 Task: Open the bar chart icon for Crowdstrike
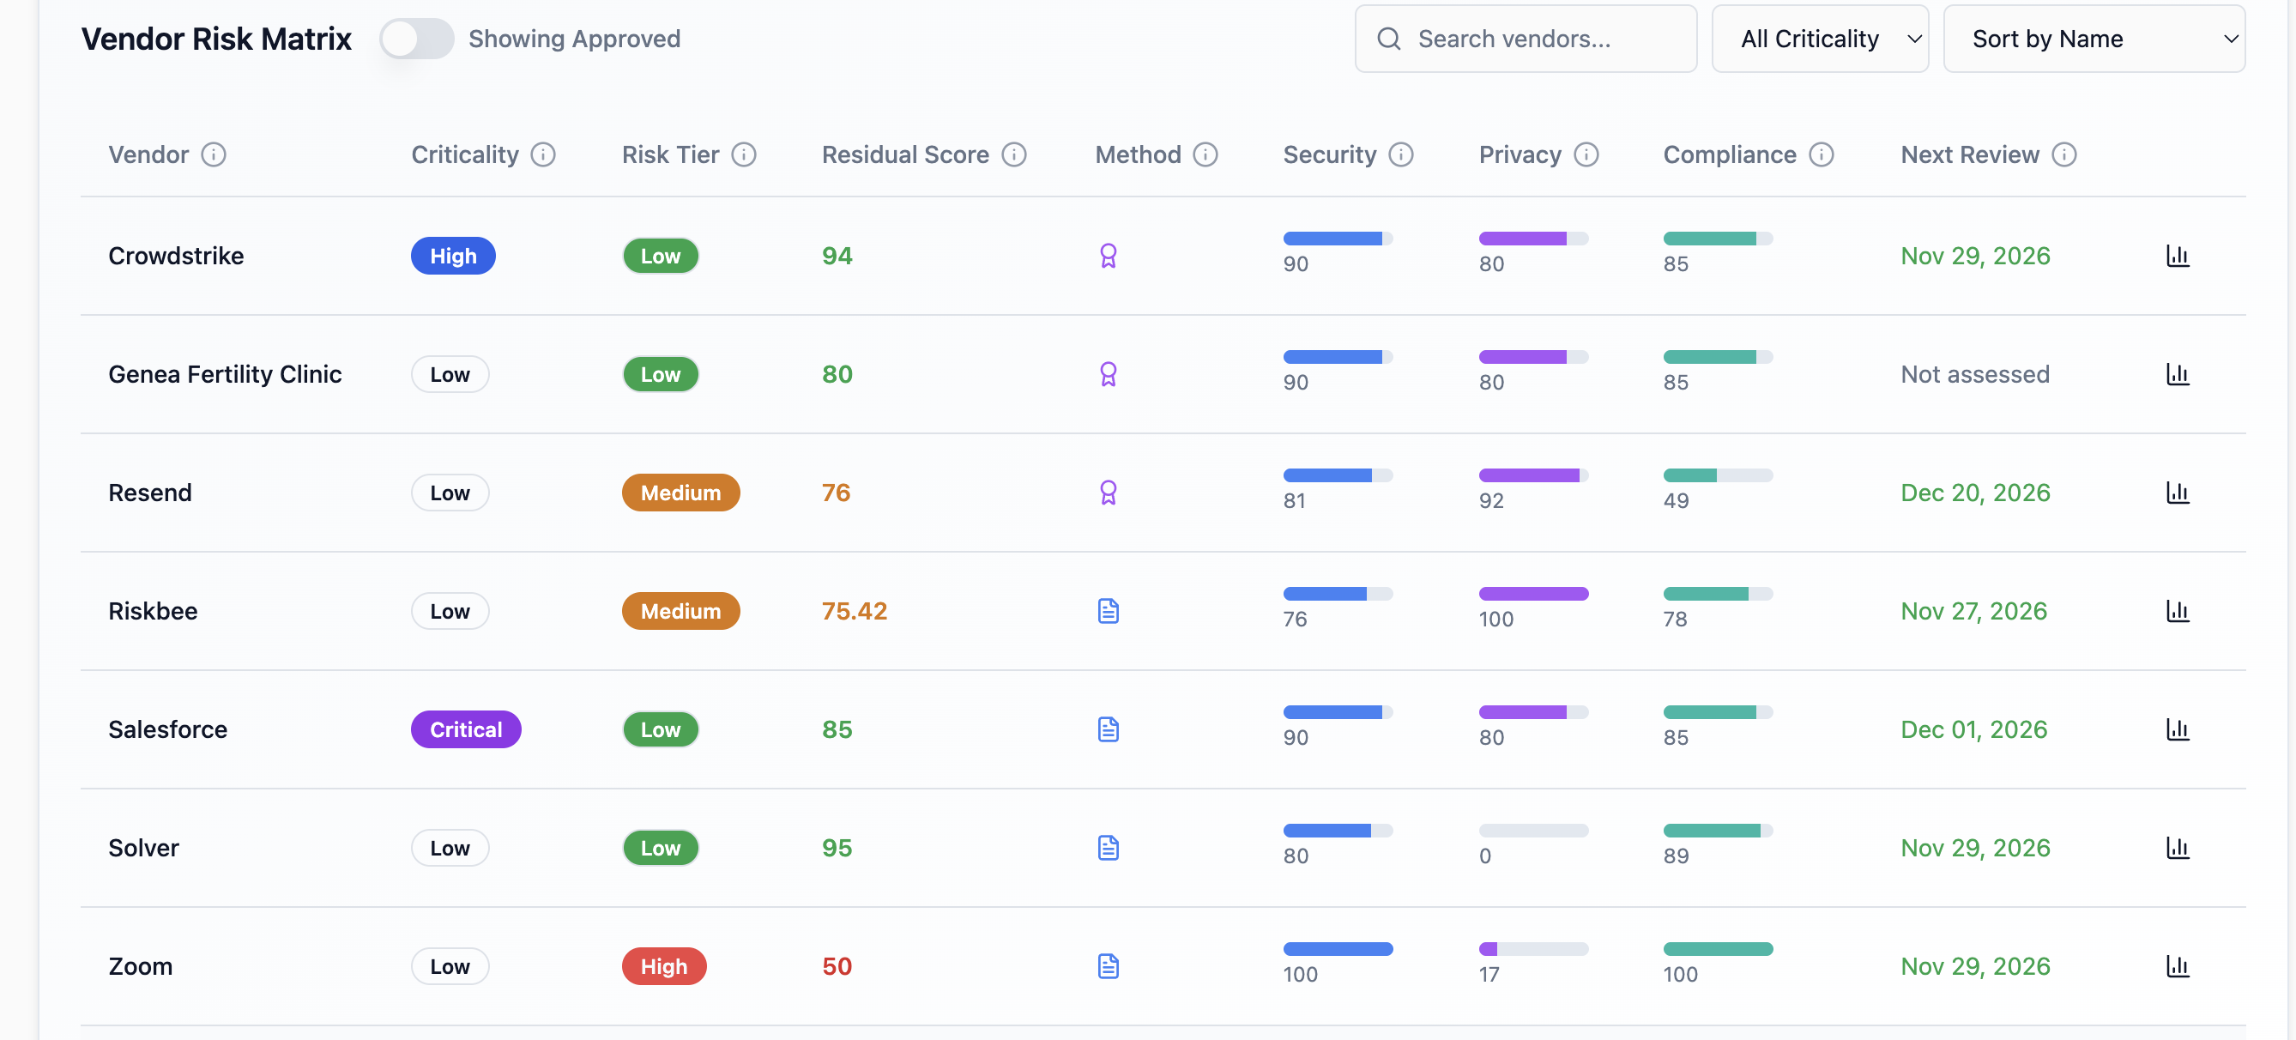tap(2178, 256)
